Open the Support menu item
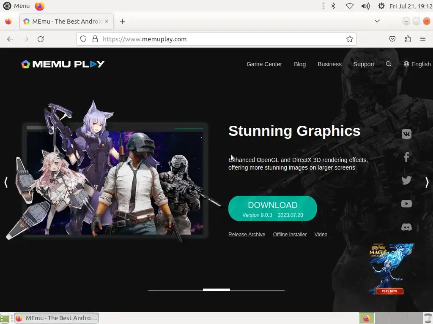 364,64
